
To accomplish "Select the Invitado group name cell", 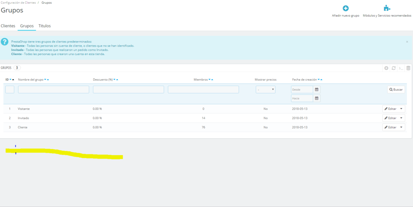I will (x=24, y=118).
